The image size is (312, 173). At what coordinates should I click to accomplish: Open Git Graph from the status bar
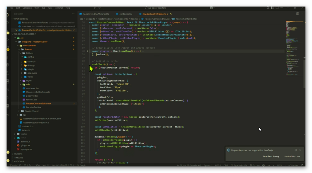point(81,165)
